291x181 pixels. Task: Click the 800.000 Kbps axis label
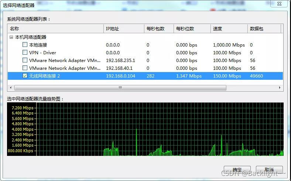pos(20,151)
